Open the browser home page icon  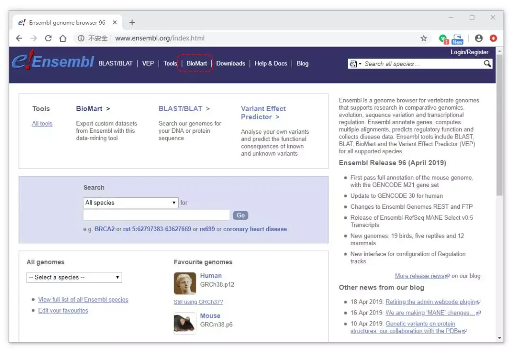(63, 38)
